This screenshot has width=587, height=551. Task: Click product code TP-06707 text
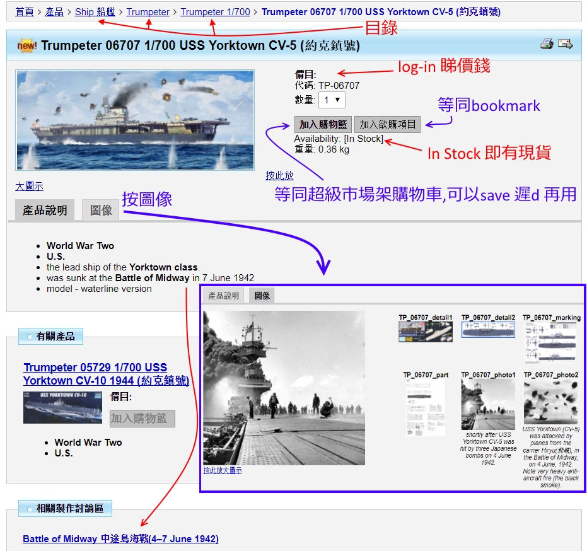pos(339,85)
